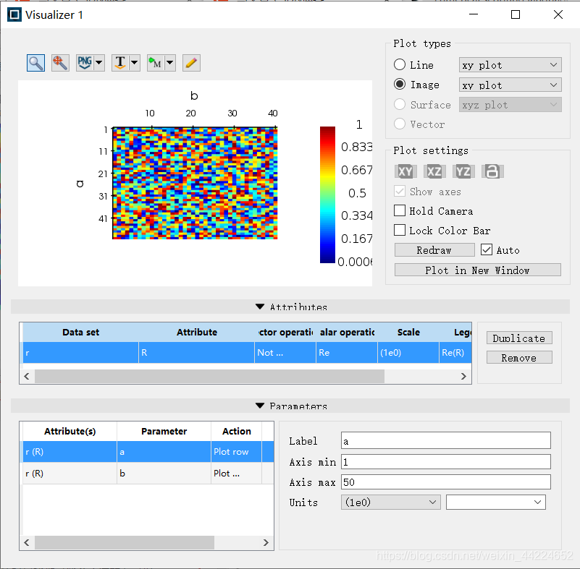Click the Attribute column header
The width and height of the screenshot is (580, 569).
pyautogui.click(x=196, y=333)
